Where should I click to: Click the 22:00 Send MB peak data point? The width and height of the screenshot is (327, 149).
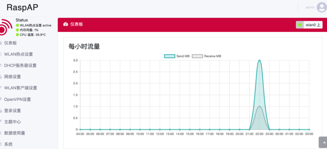(259, 60)
